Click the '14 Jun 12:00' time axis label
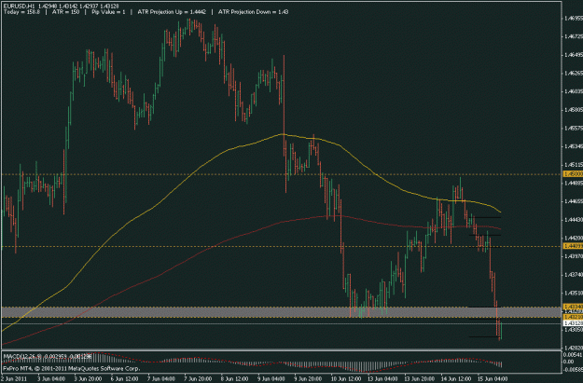 pyautogui.click(x=456, y=379)
